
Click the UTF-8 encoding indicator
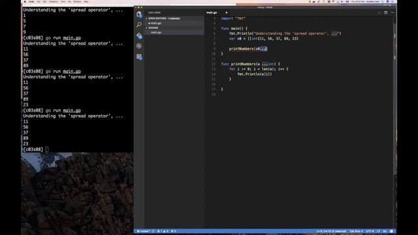370,231
